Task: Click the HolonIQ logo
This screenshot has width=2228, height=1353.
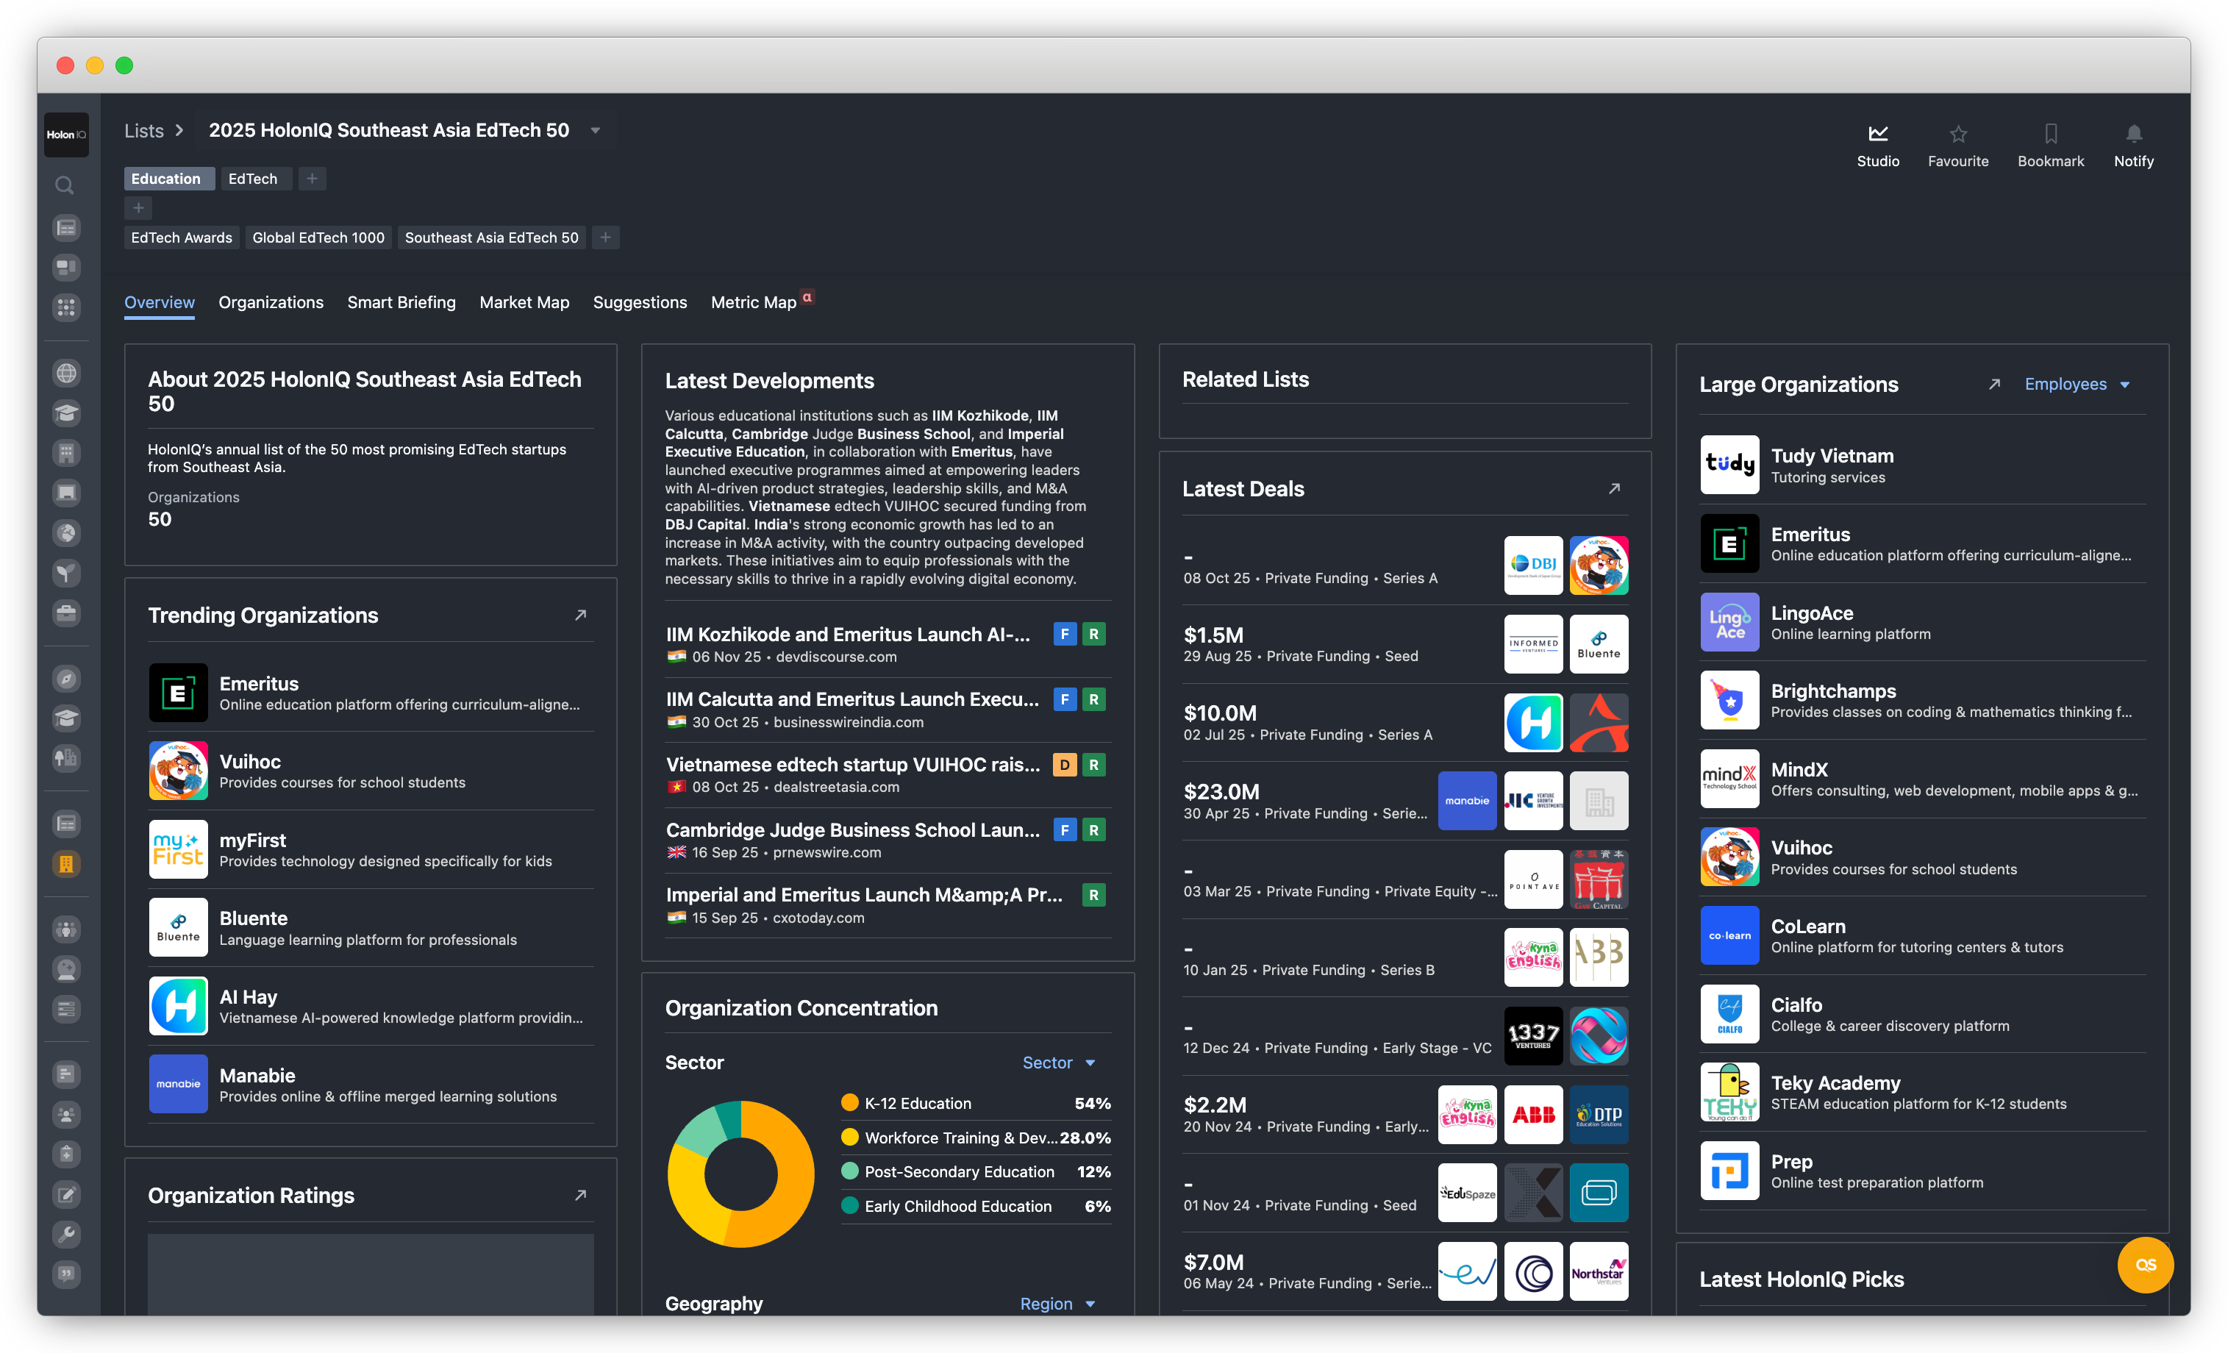Action: (x=66, y=135)
